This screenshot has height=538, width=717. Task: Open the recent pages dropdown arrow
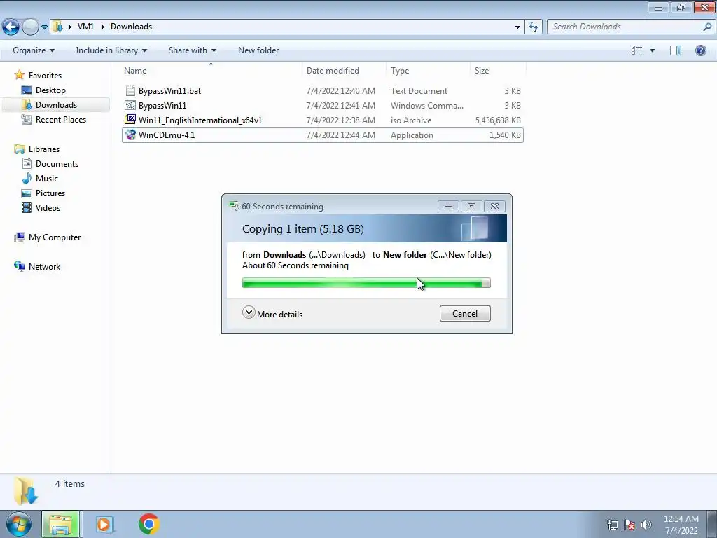tap(44, 27)
